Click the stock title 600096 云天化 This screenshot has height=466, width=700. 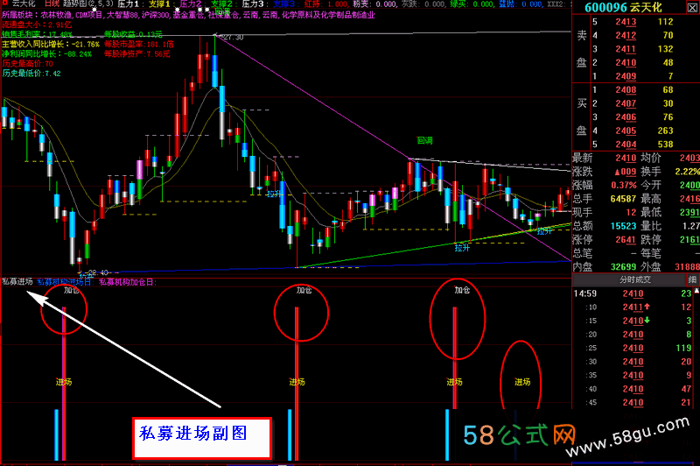(623, 7)
